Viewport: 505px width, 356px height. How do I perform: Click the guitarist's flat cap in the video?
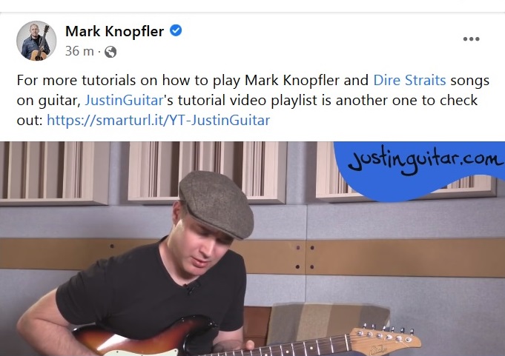[x=216, y=204]
